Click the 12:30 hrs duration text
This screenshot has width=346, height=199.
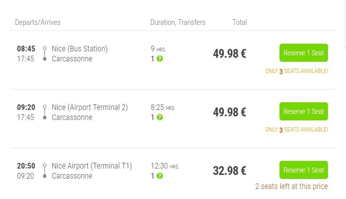pos(165,166)
